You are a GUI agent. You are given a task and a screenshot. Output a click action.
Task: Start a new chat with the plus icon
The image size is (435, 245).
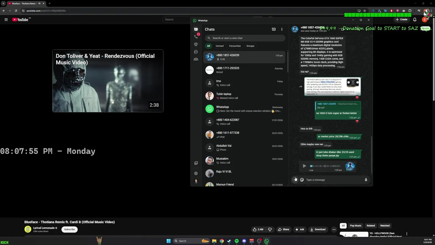274,29
